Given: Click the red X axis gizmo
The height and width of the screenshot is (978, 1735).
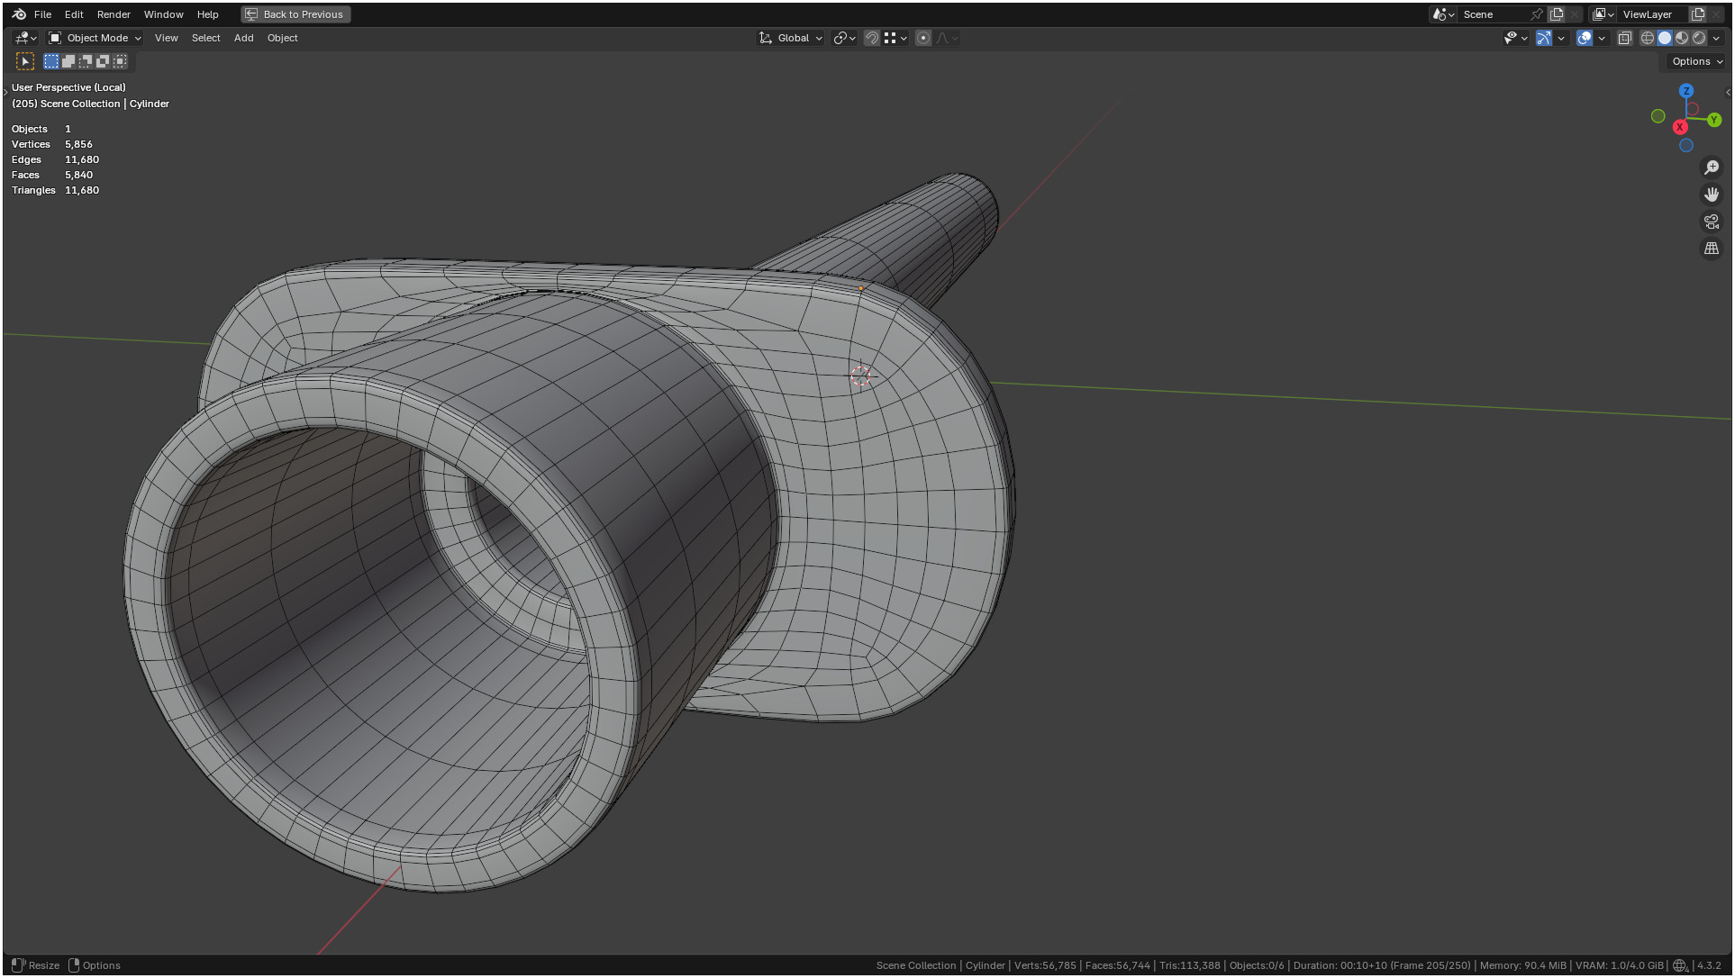Looking at the screenshot, I should tap(1679, 127).
